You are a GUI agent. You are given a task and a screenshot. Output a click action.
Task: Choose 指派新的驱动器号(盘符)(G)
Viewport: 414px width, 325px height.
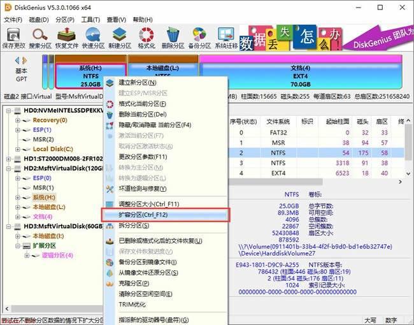tap(166, 320)
